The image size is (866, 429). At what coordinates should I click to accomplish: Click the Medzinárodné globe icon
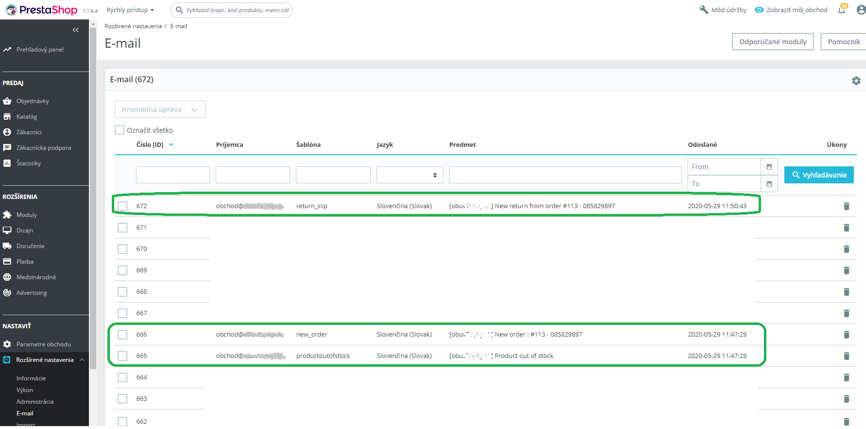[7, 277]
